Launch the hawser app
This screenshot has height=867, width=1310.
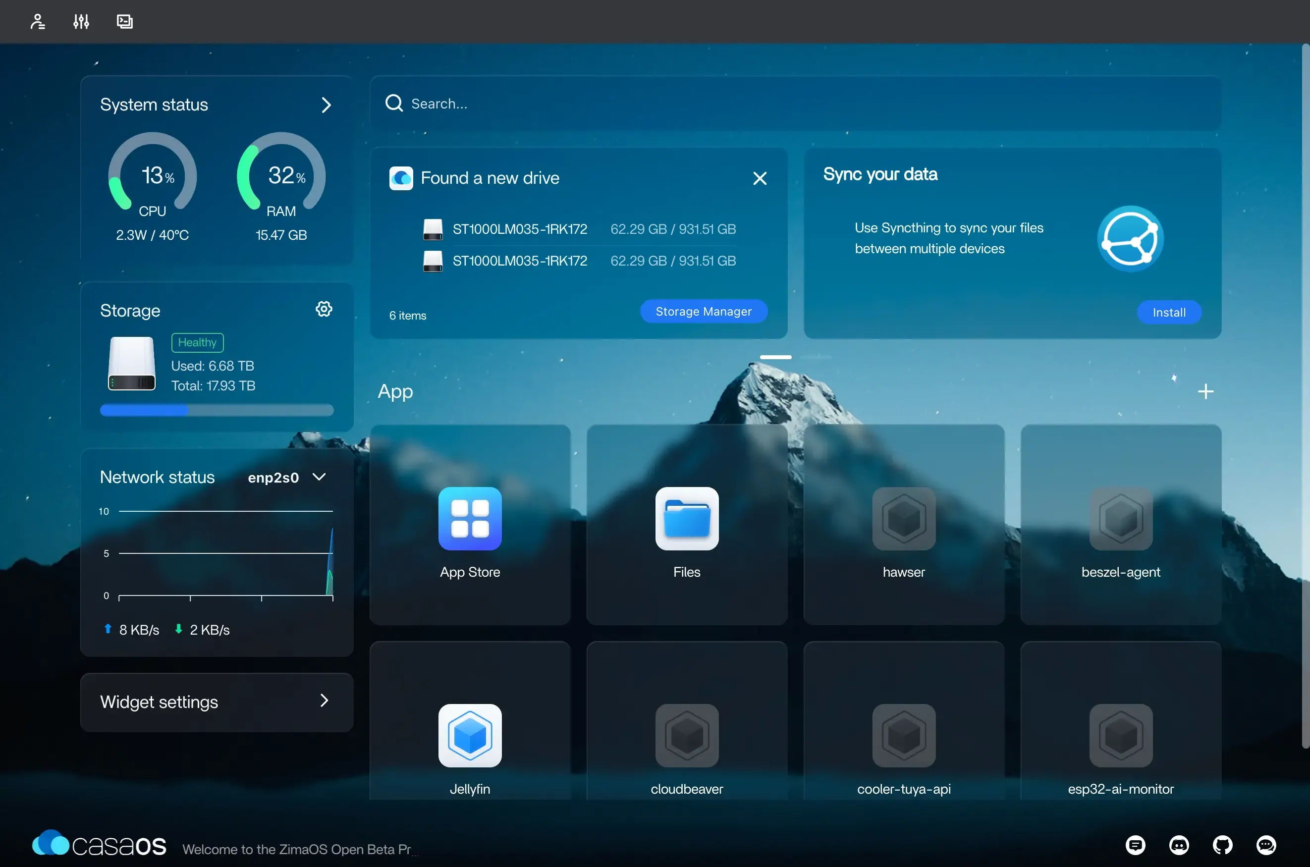click(904, 519)
